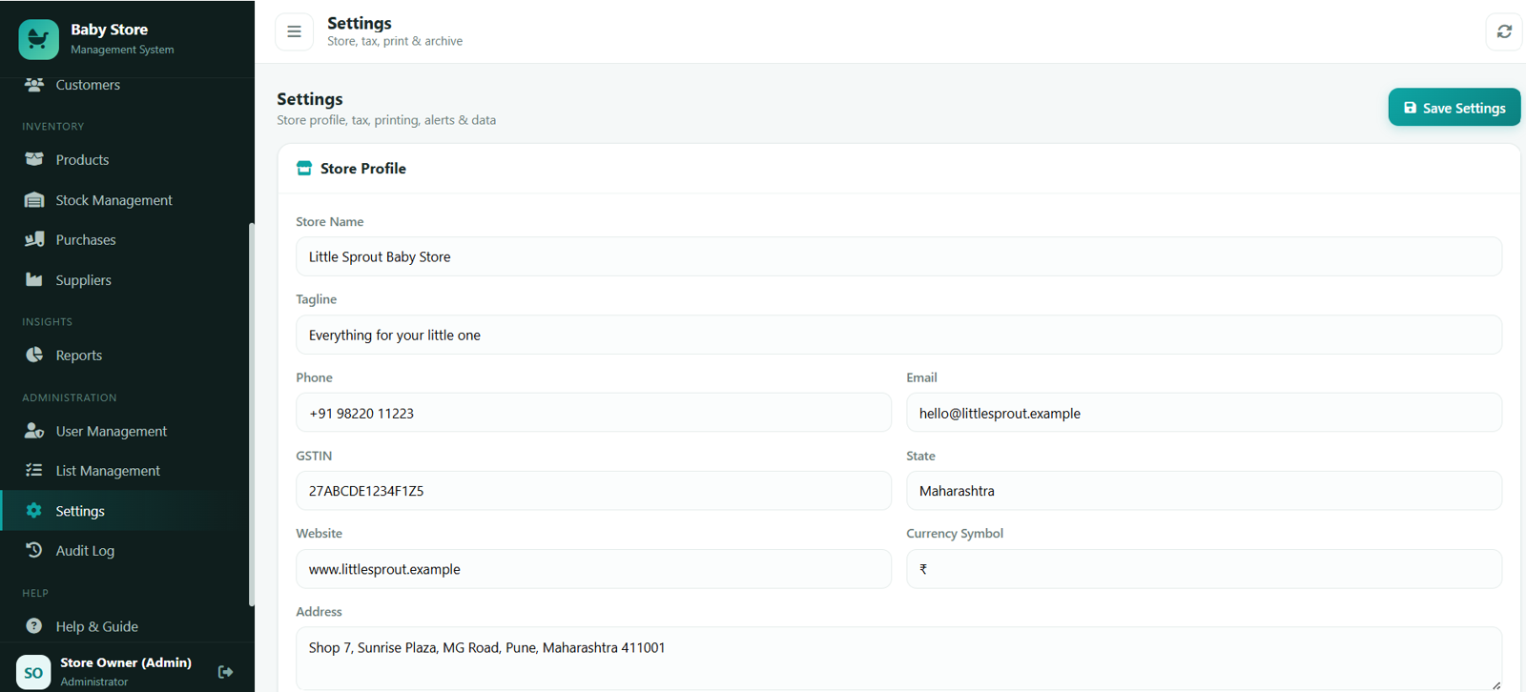Click the List Management checklist icon
Screen dimensions: 1526x692
(34, 470)
